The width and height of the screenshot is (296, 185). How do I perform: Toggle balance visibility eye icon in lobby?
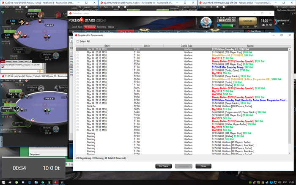tap(255, 27)
